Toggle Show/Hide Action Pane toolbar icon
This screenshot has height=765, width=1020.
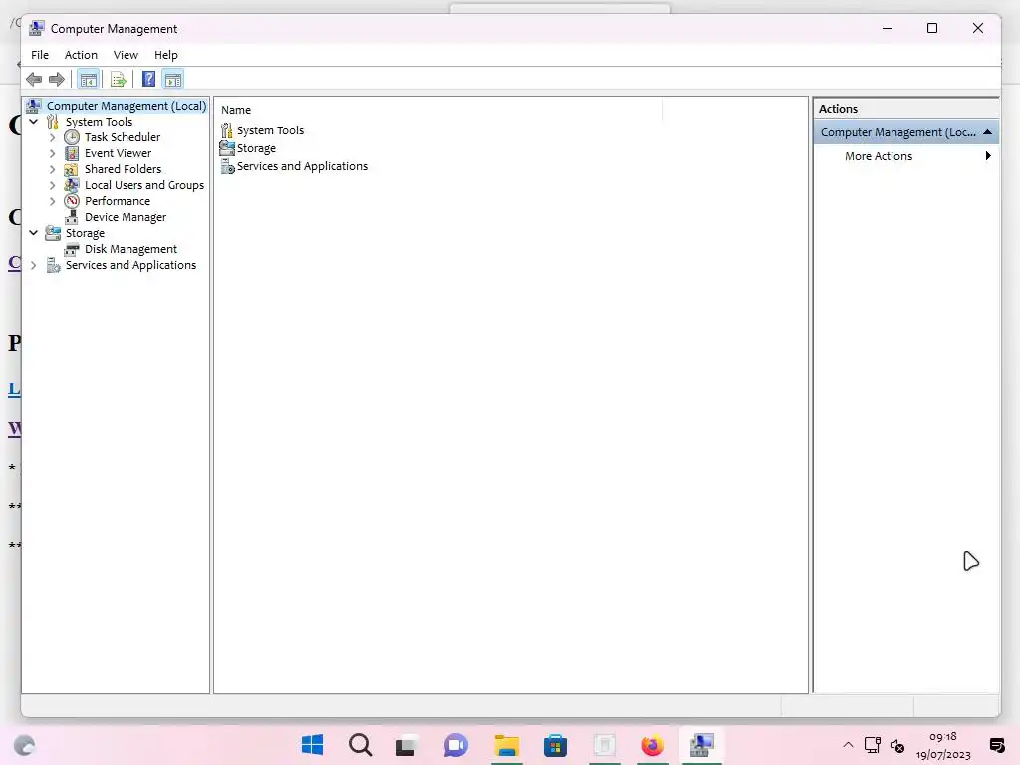click(173, 80)
